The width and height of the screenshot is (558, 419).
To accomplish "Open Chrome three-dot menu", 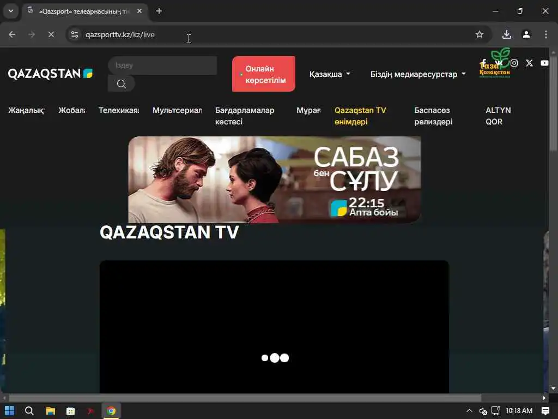I will click(546, 34).
